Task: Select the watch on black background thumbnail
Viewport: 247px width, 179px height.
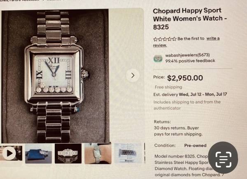Action: point(68,153)
